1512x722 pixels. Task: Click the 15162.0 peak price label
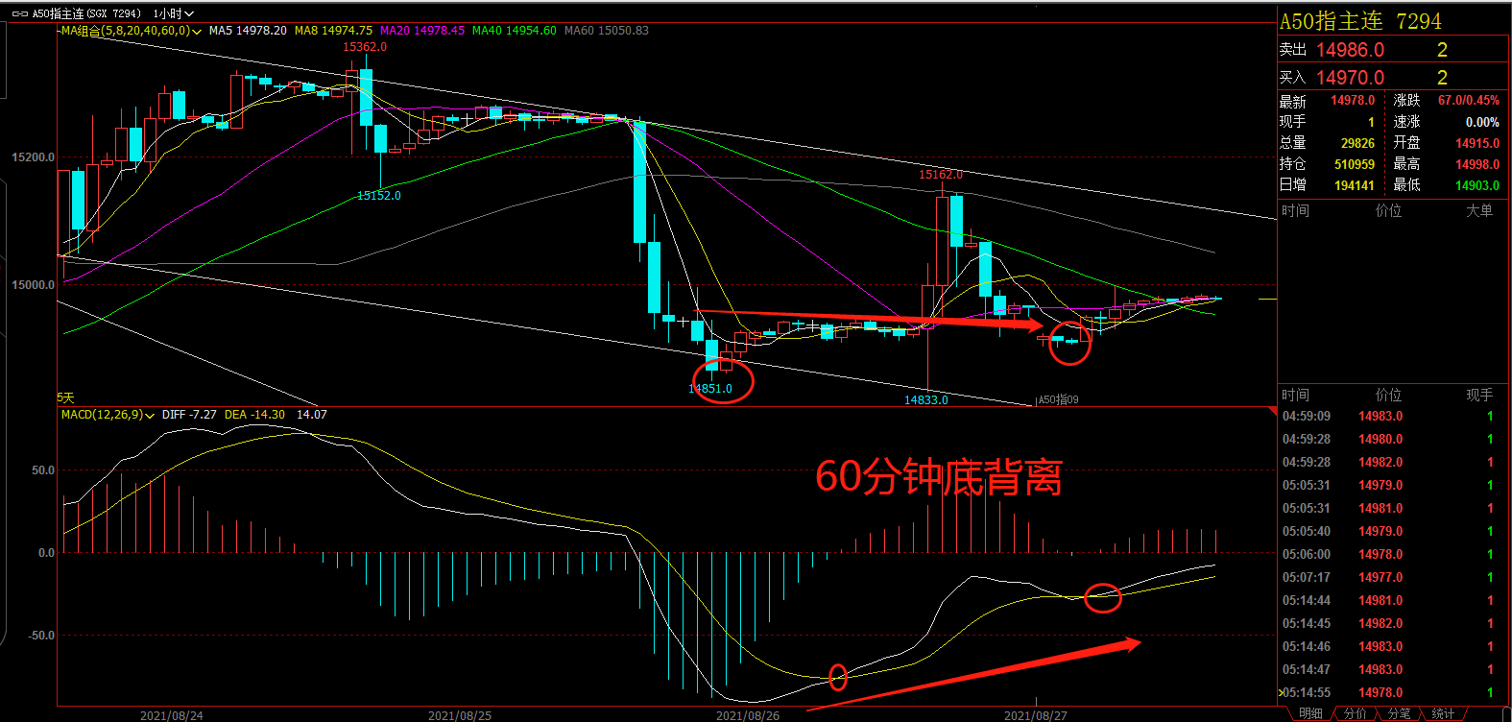point(941,175)
